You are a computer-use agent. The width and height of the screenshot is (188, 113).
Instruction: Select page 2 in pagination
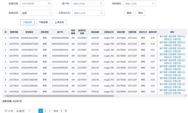click(45, 111)
